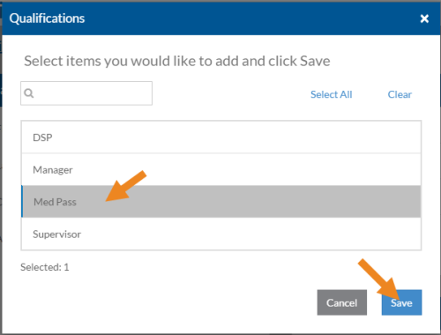Click the gray Cancel button
This screenshot has width=441, height=335.
click(342, 302)
